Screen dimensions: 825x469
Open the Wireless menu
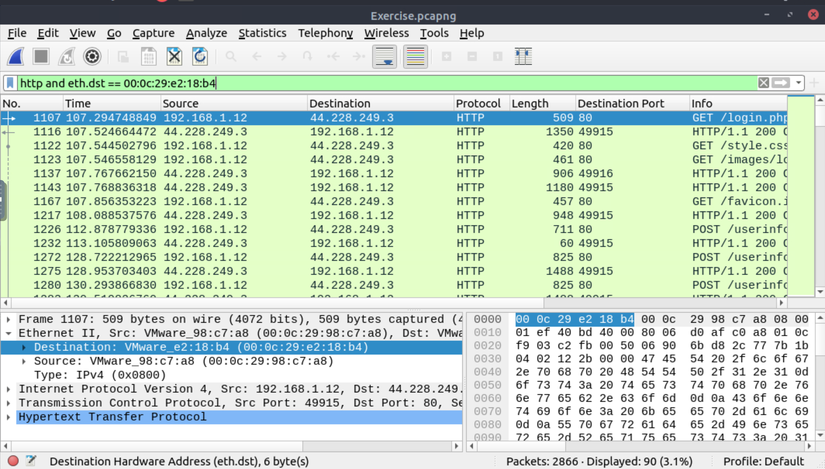(x=386, y=33)
